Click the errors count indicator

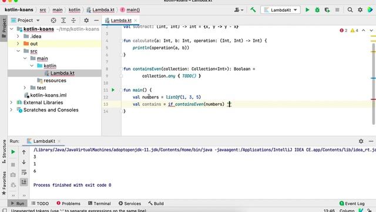343,31
